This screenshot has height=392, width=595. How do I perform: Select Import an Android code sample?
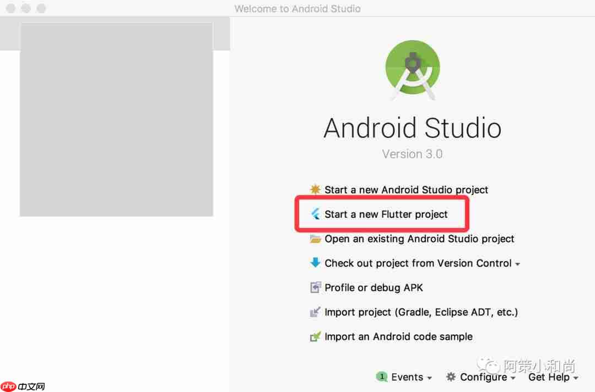398,336
